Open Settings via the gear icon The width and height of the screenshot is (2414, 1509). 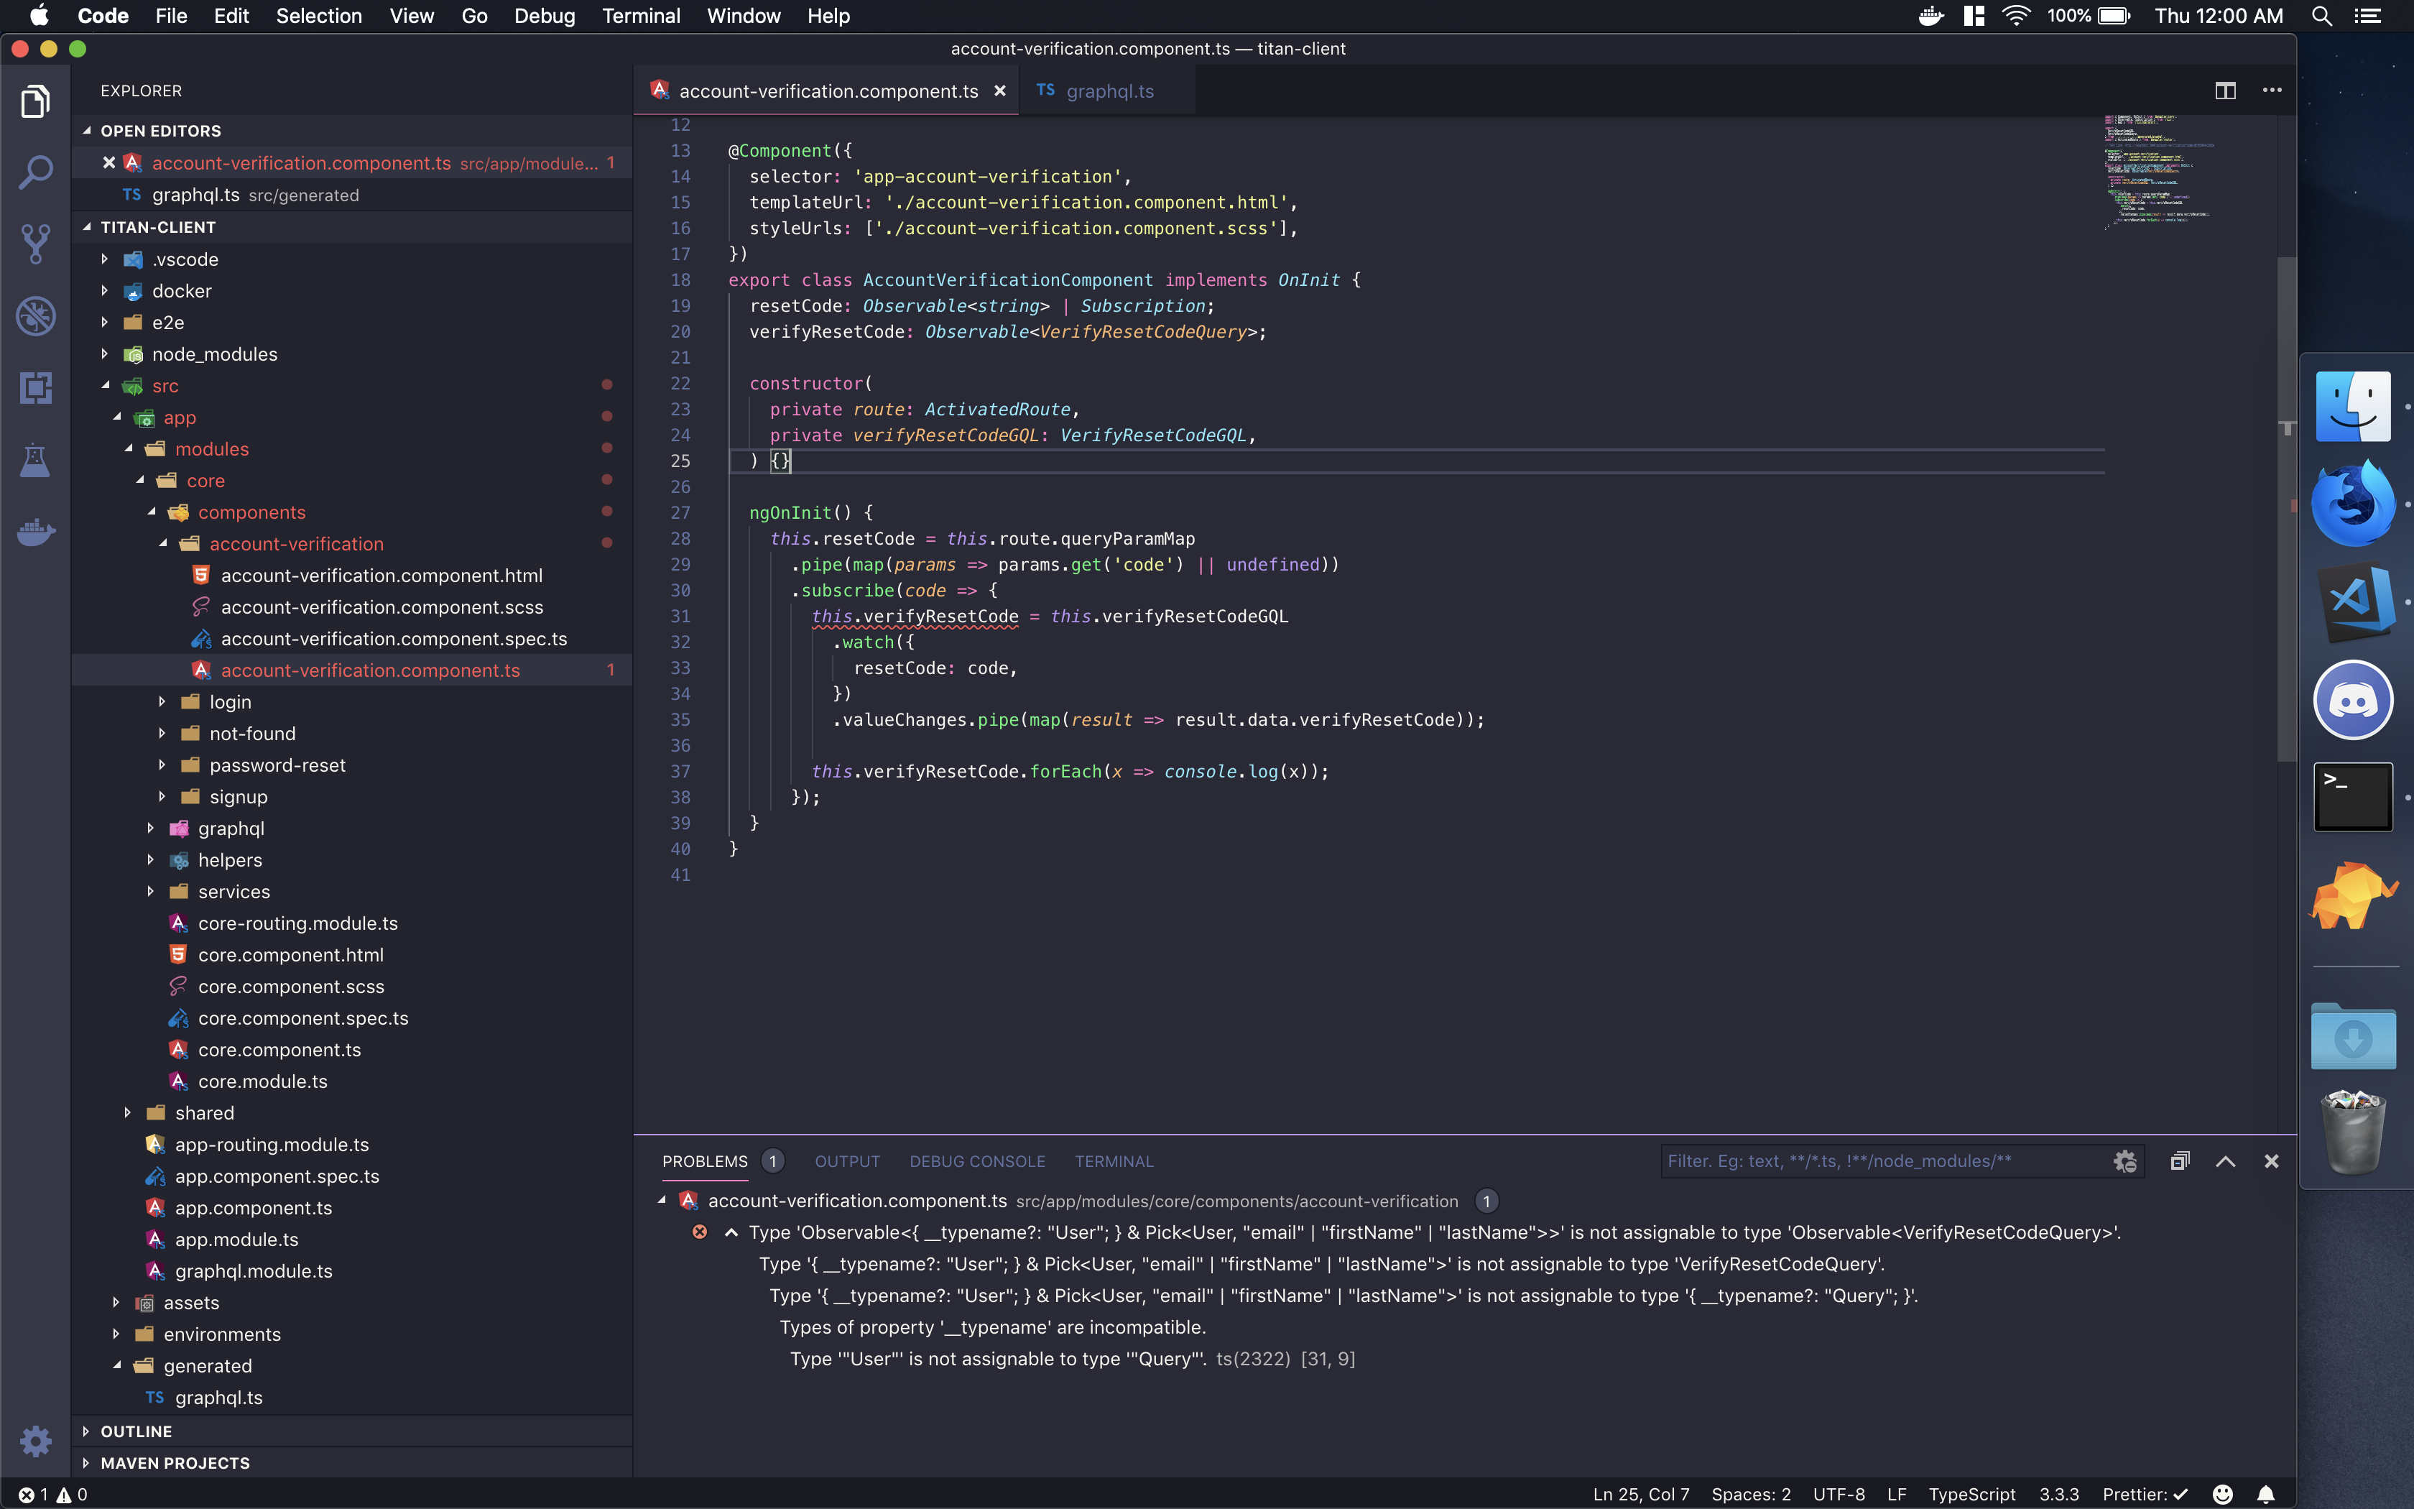click(x=36, y=1441)
